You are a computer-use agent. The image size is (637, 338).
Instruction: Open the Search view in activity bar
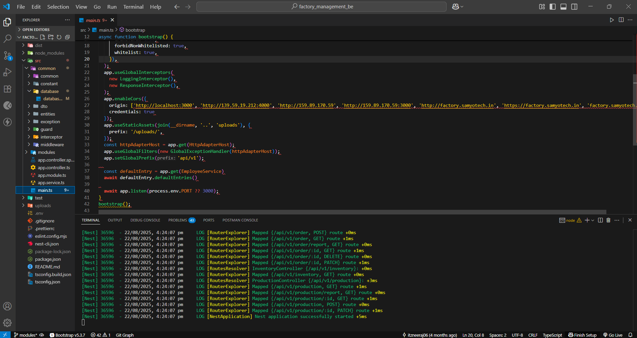(x=7, y=39)
